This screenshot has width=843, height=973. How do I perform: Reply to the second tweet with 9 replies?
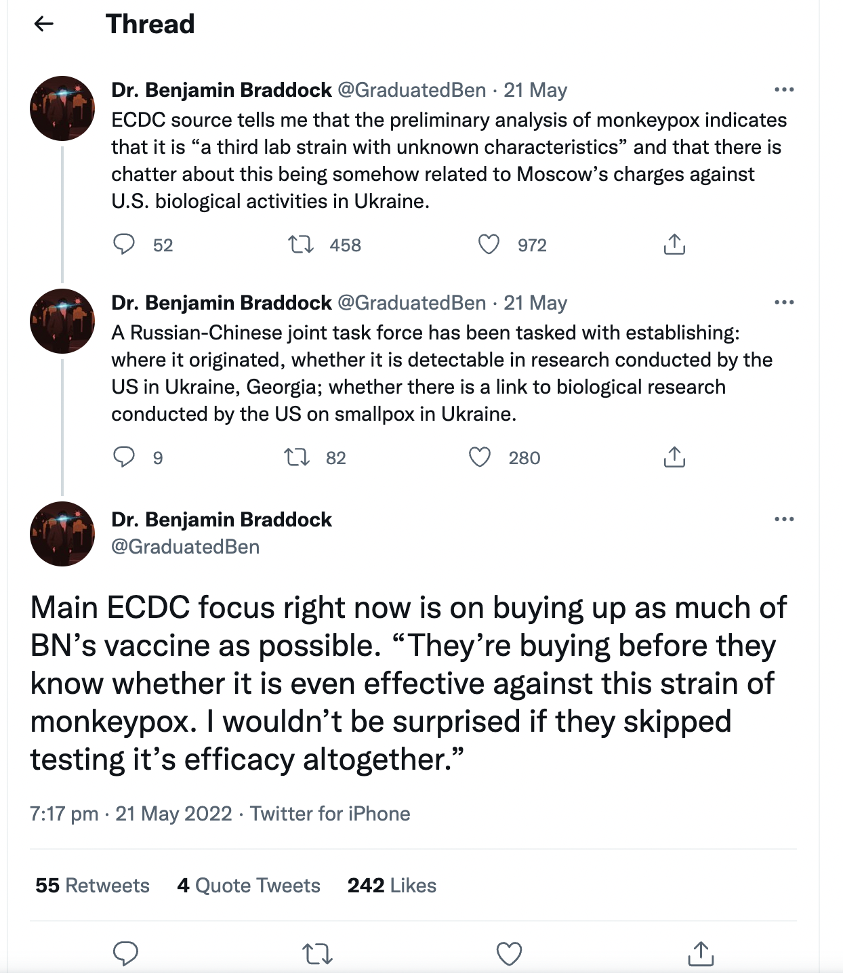[x=124, y=457]
